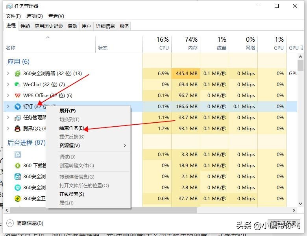Click the 任务管理器 process icon
The height and width of the screenshot is (236, 307).
pos(17,118)
